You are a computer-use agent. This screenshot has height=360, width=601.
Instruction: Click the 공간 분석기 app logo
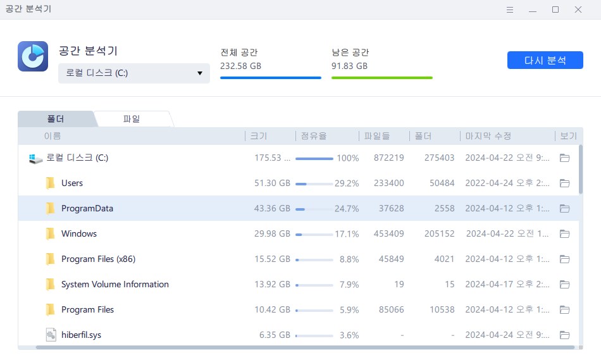33,56
